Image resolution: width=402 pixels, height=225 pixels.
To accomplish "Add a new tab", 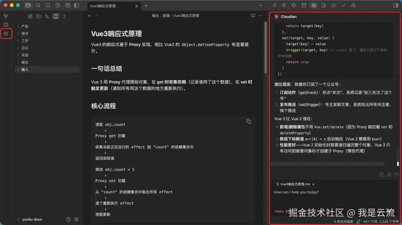I will (x=146, y=5).
